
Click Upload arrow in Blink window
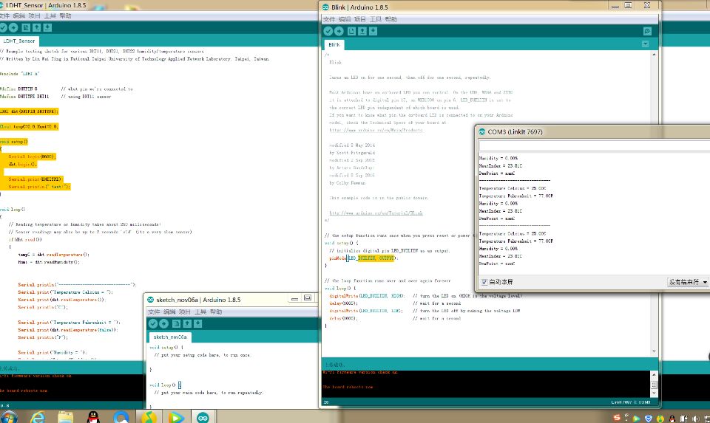click(x=339, y=31)
